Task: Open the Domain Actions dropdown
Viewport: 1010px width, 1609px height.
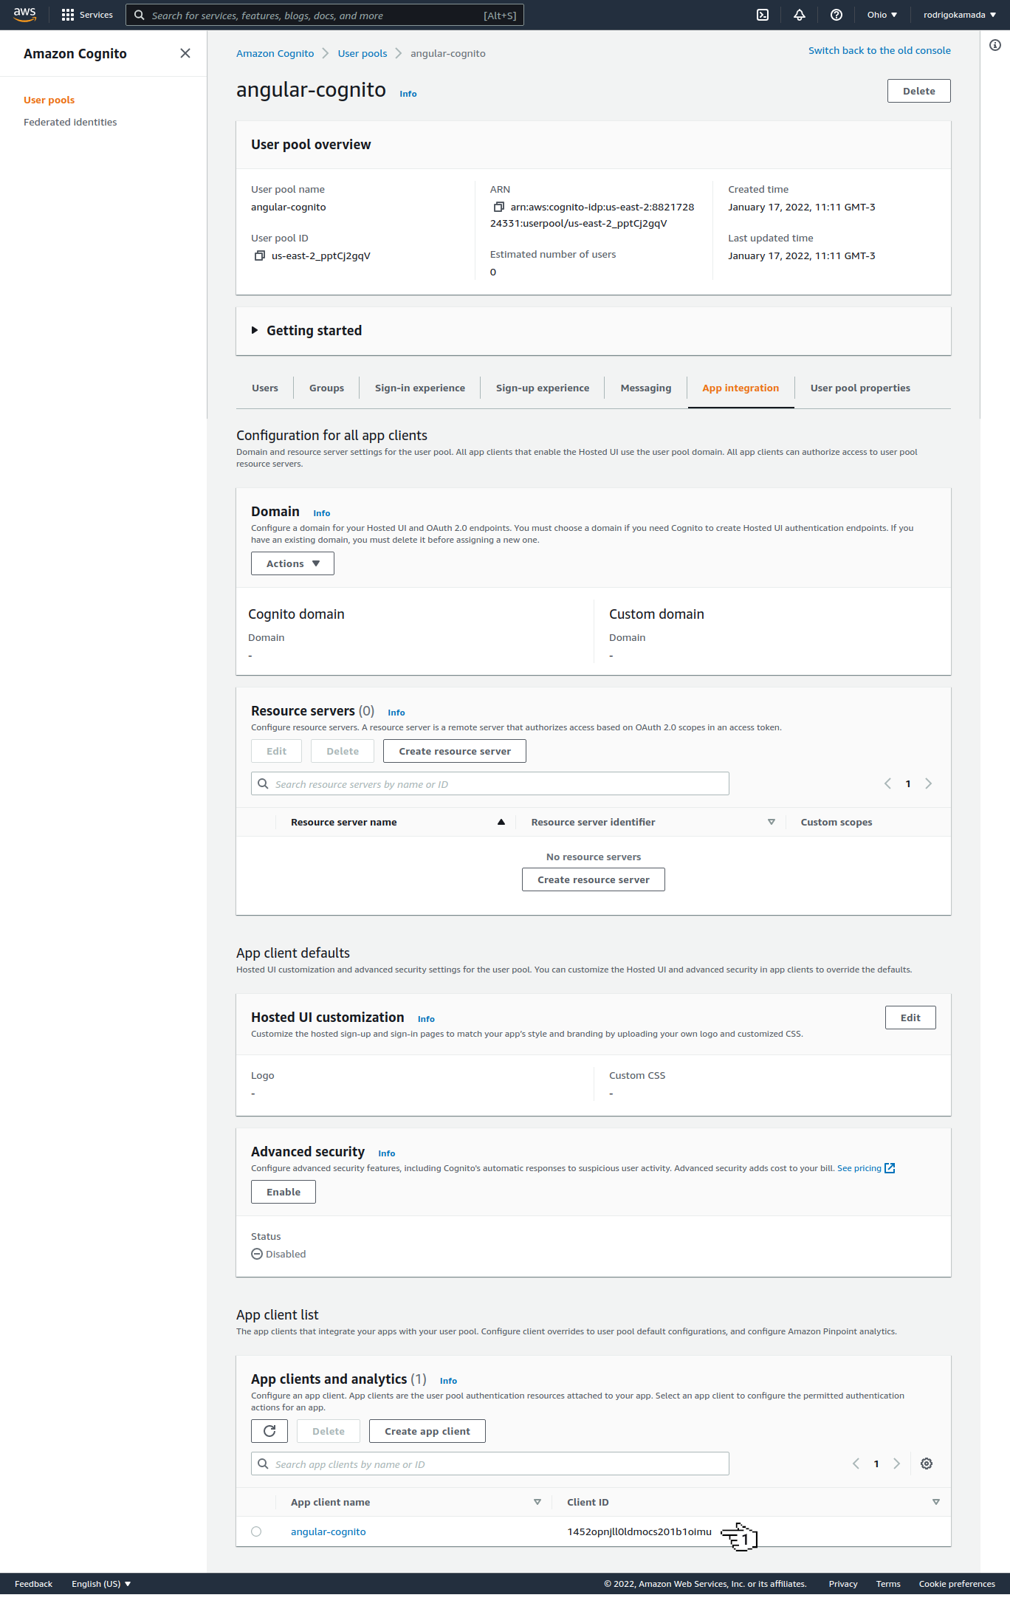Action: click(292, 563)
